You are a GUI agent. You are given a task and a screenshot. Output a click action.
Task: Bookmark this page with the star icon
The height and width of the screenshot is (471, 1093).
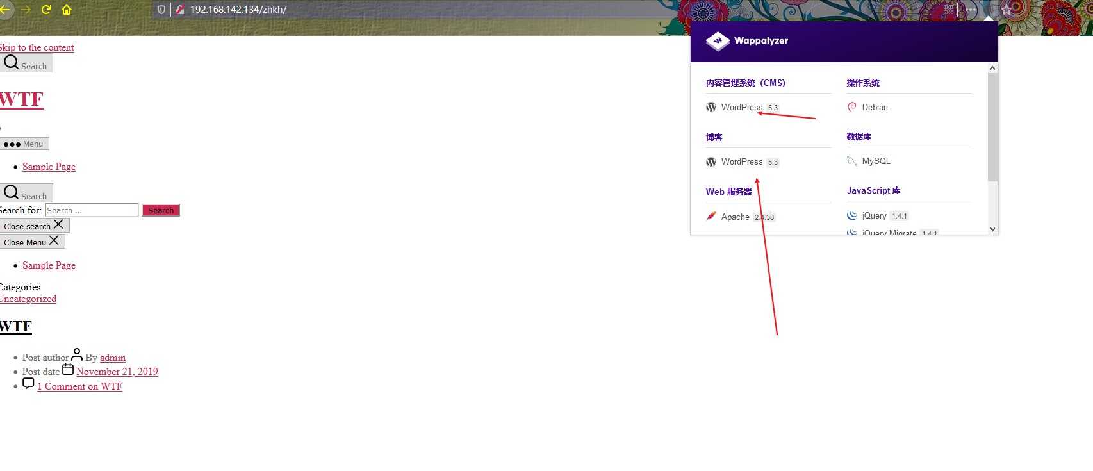[1007, 10]
